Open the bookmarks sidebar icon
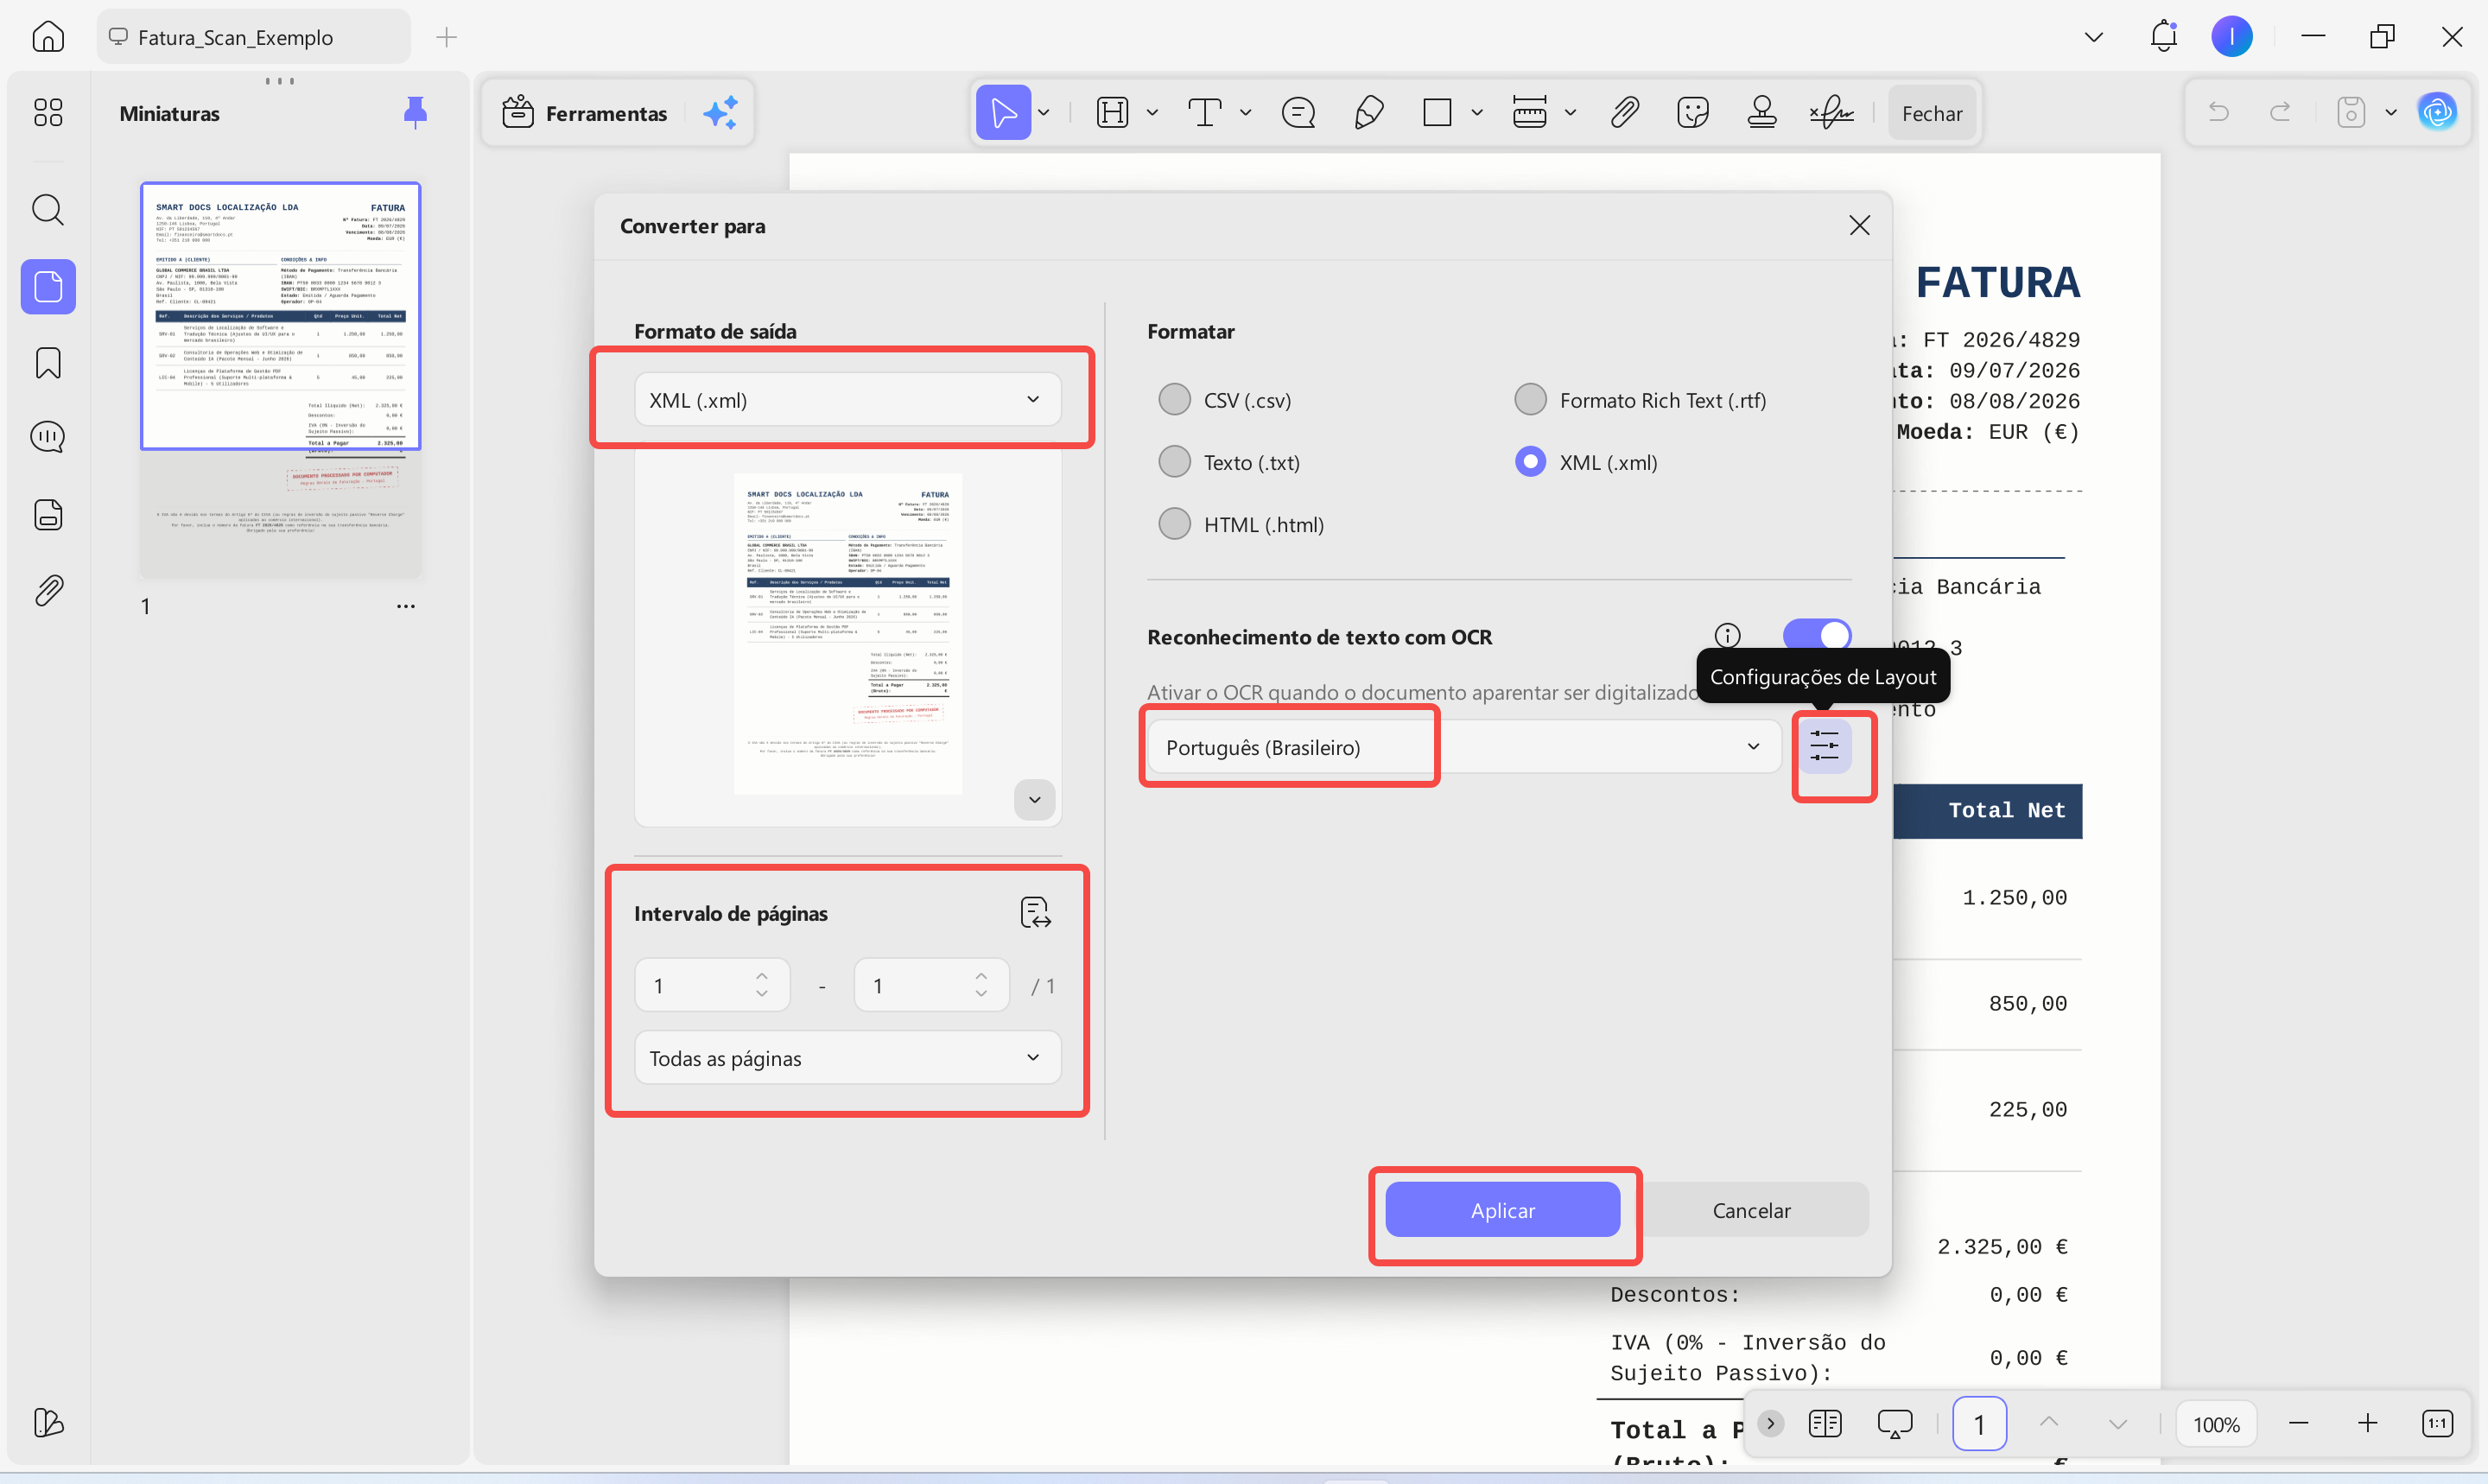The height and width of the screenshot is (1484, 2488). click(48, 363)
